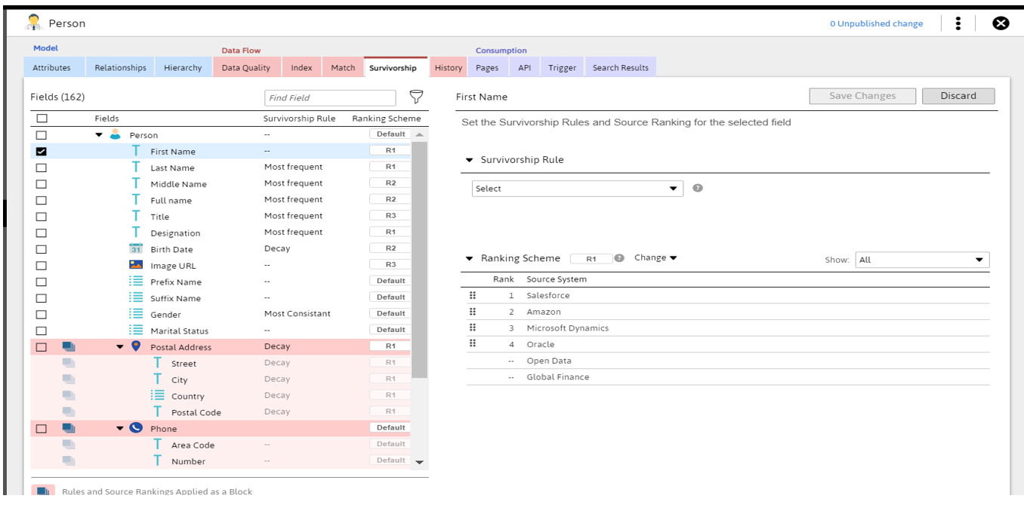Check the Middle Name checkbox
This screenshot has height=508, width=1024.
pyautogui.click(x=42, y=183)
